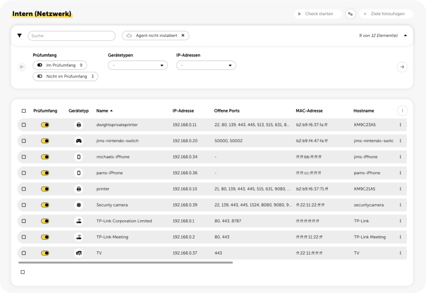Remove the 'Agent nicht installiert' filter chip
Image resolution: width=426 pixels, height=293 pixels.
(x=183, y=36)
